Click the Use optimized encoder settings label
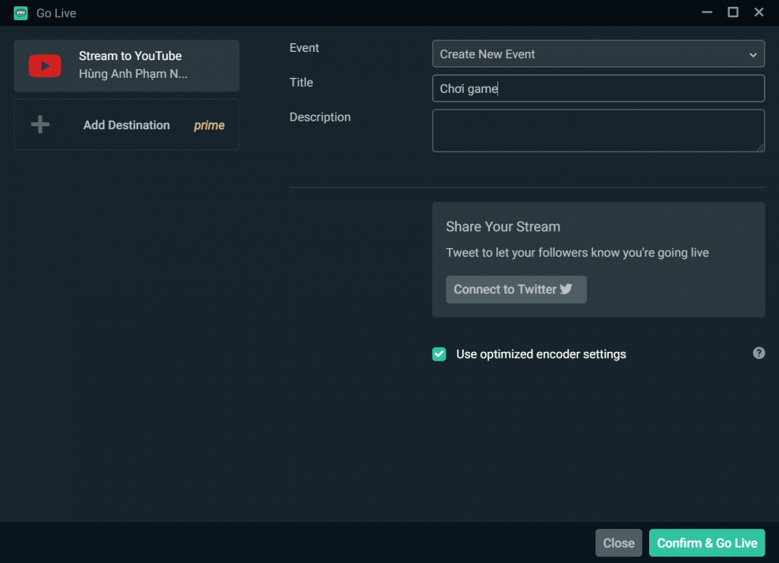Screen dimensions: 779x563 [x=541, y=355]
